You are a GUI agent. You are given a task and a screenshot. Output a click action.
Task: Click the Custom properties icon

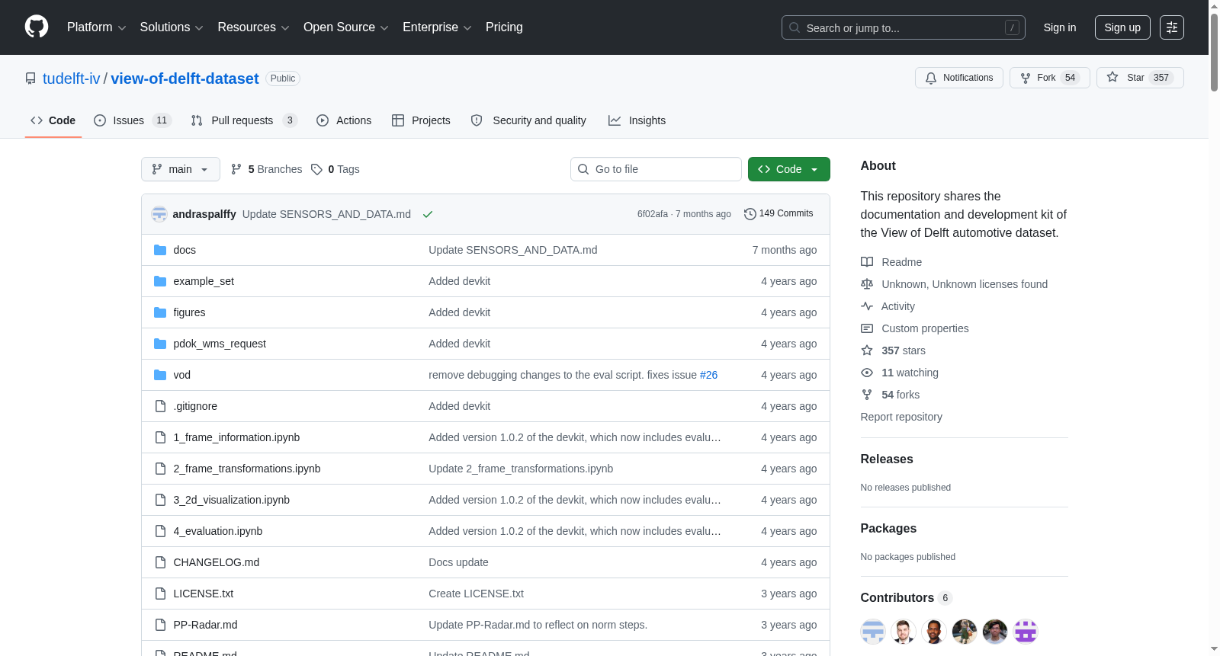(x=867, y=328)
